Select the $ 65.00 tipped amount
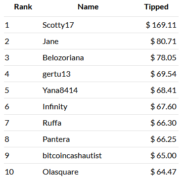 click(163, 156)
